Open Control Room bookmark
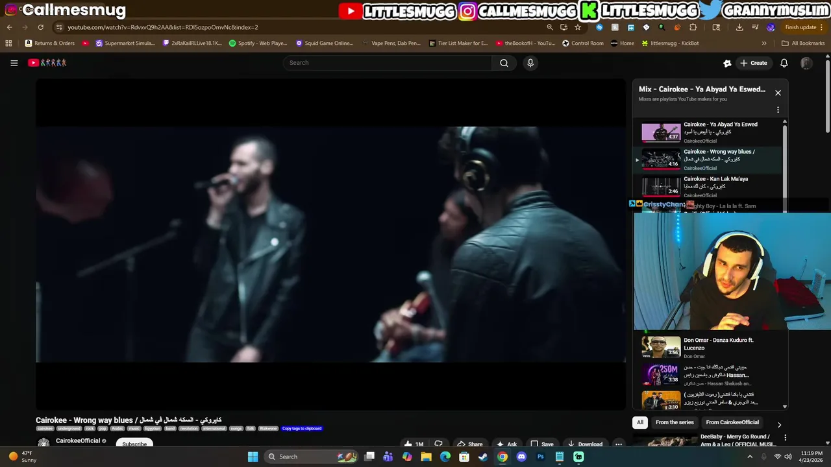This screenshot has width=831, height=467. click(x=583, y=43)
